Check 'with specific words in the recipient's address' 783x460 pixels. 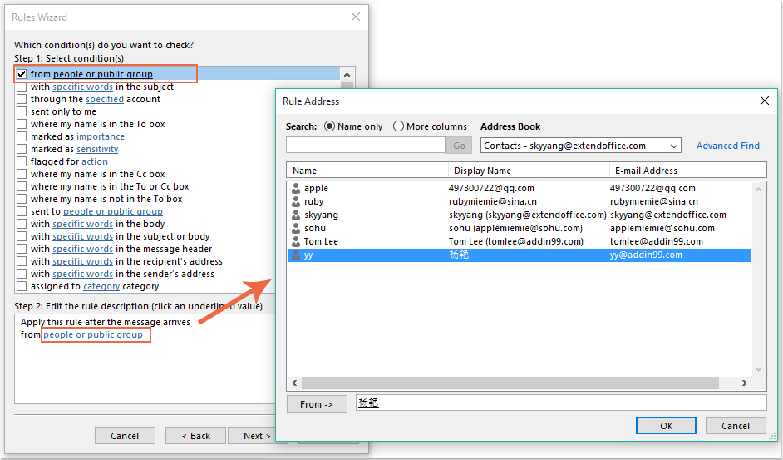coord(22,261)
